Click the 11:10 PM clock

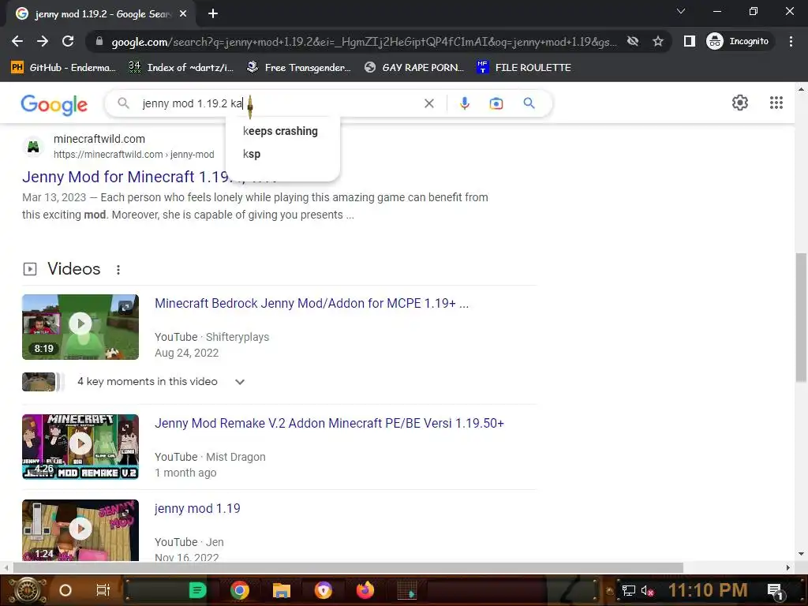click(708, 590)
